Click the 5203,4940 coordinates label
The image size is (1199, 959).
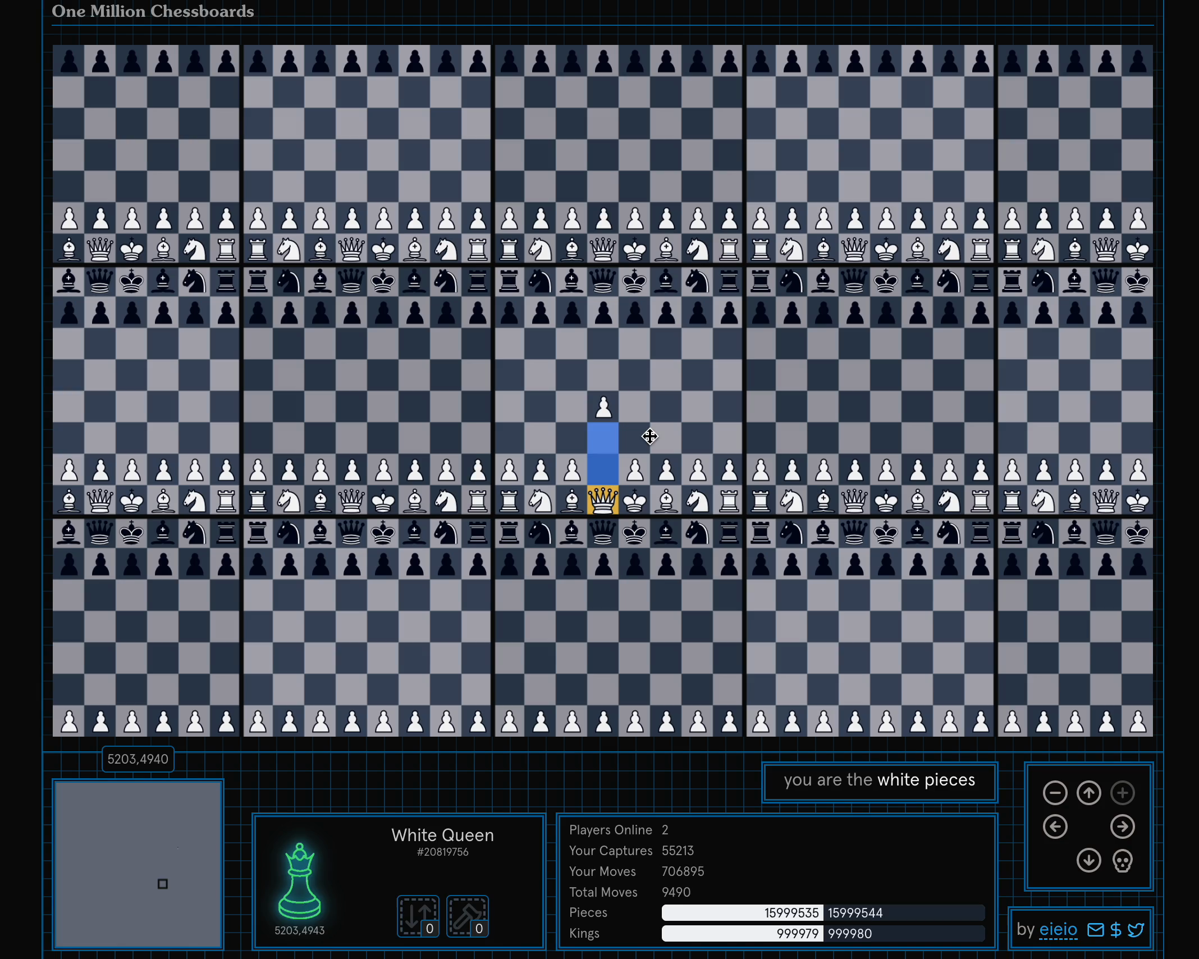[x=138, y=759]
